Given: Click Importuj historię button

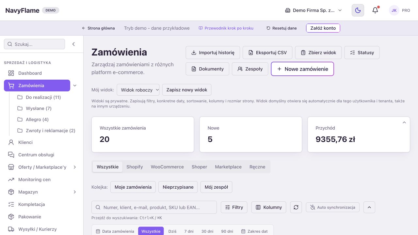Looking at the screenshot, I should tap(213, 53).
